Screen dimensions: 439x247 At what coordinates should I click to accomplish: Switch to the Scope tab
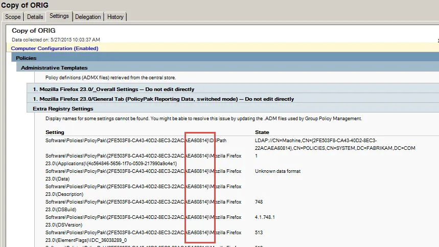click(13, 17)
